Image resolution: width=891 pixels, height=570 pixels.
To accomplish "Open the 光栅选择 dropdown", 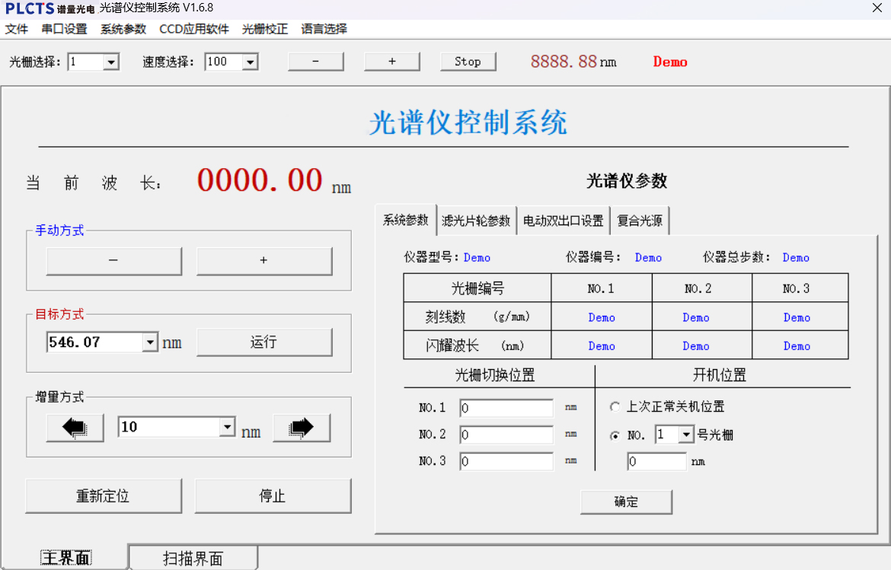I will pyautogui.click(x=111, y=62).
